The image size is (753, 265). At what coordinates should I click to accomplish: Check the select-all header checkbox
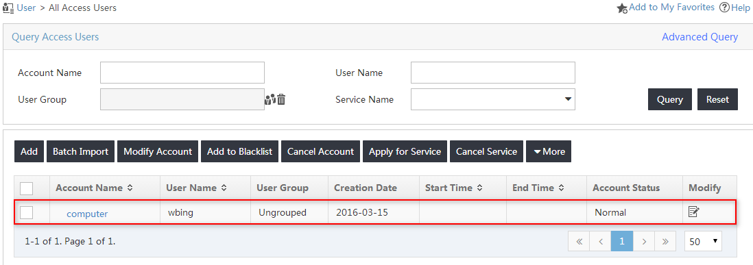27,188
